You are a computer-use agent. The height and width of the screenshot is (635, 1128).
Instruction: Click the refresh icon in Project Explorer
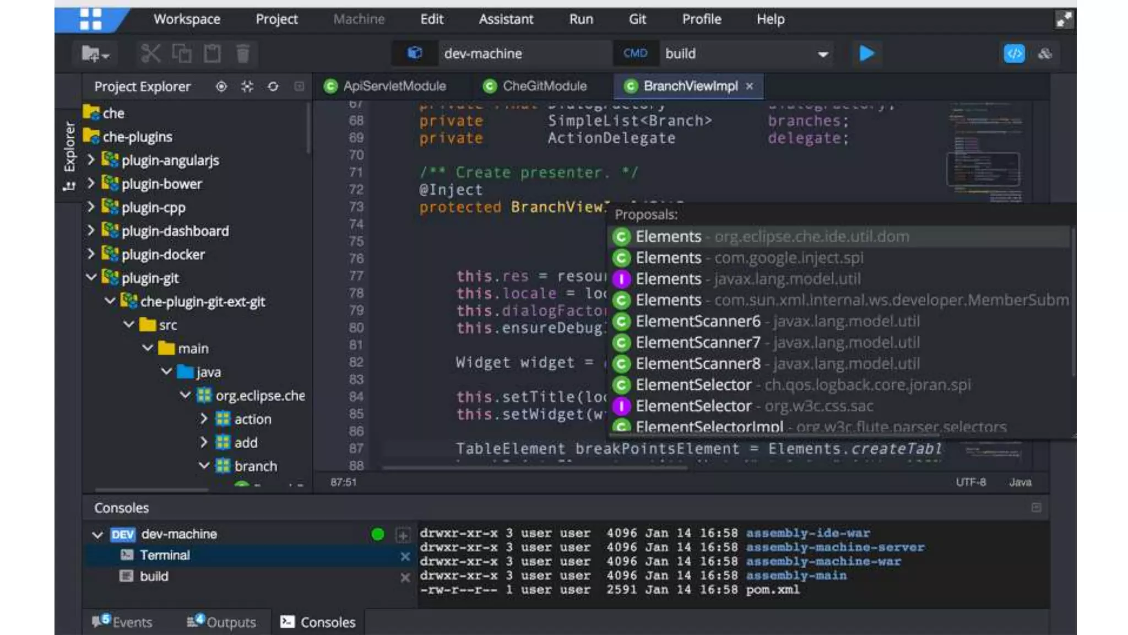tap(273, 87)
